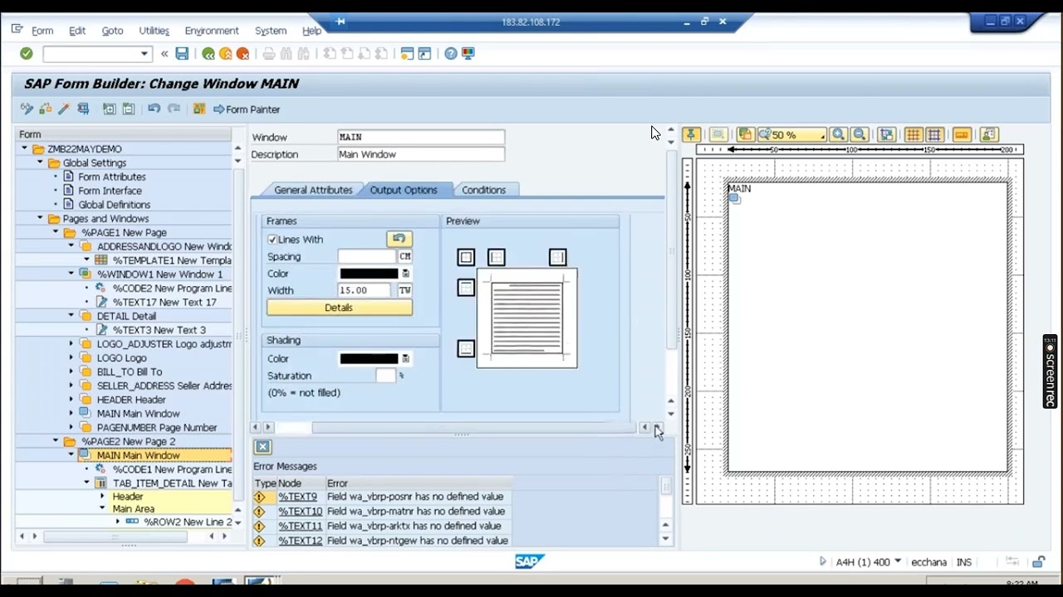This screenshot has width=1063, height=597.
Task: Select the right-line frame preset in Preview
Action: (557, 258)
